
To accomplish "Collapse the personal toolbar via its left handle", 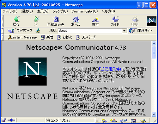I will coord(2,37).
